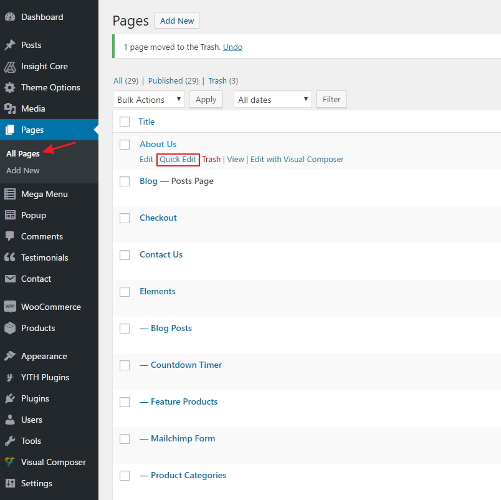
Task: Click the Media library icon
Action: point(10,108)
